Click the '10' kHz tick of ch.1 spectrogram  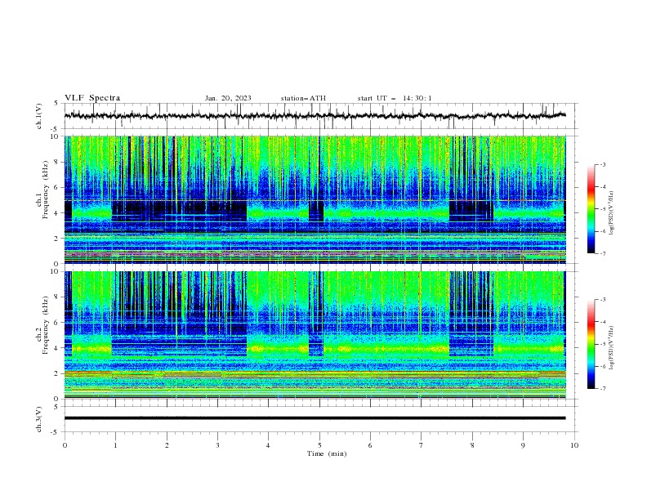coord(56,136)
